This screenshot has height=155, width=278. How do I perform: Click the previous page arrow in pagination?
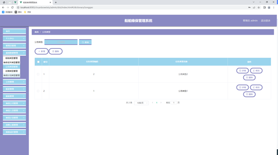(x=153, y=103)
